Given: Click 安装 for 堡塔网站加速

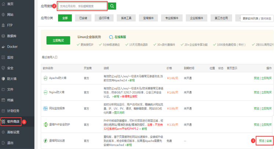Looking at the screenshot, I should (269, 141).
